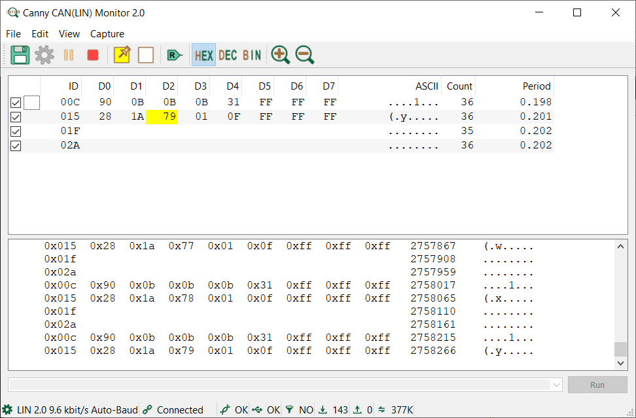Click the ASCII column header
The height and width of the screenshot is (418, 636).
[x=389, y=86]
